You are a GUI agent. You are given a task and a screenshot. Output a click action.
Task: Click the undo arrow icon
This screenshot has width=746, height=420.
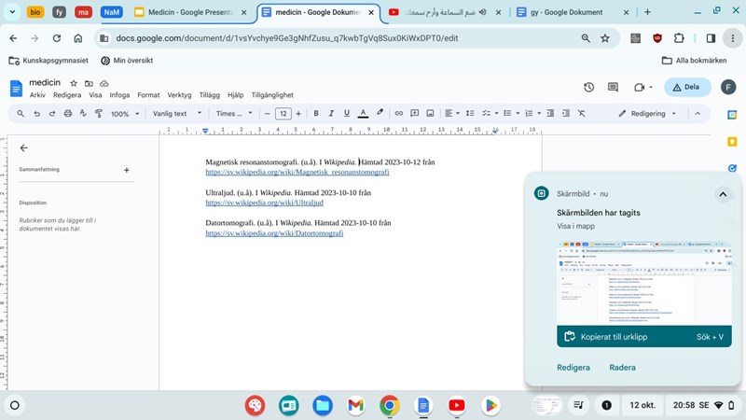[37, 113]
